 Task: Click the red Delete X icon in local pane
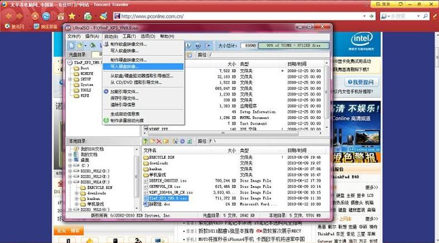pyautogui.click(x=159, y=141)
